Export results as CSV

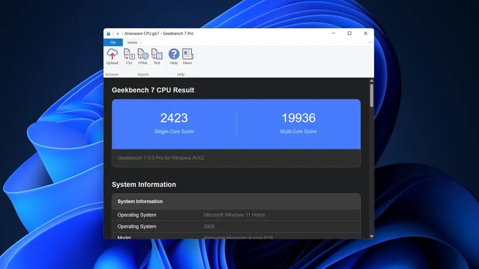pos(129,57)
